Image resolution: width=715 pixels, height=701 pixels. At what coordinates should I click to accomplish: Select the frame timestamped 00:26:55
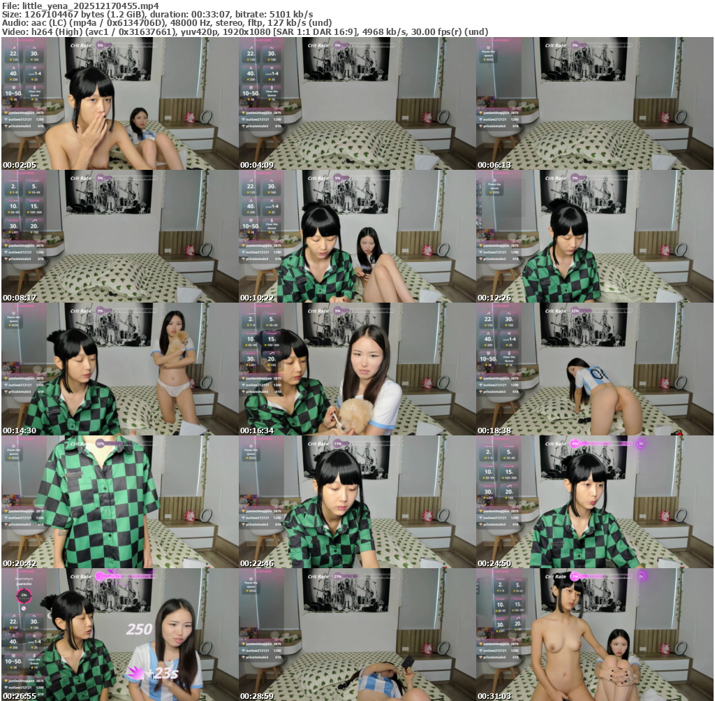pyautogui.click(x=120, y=635)
